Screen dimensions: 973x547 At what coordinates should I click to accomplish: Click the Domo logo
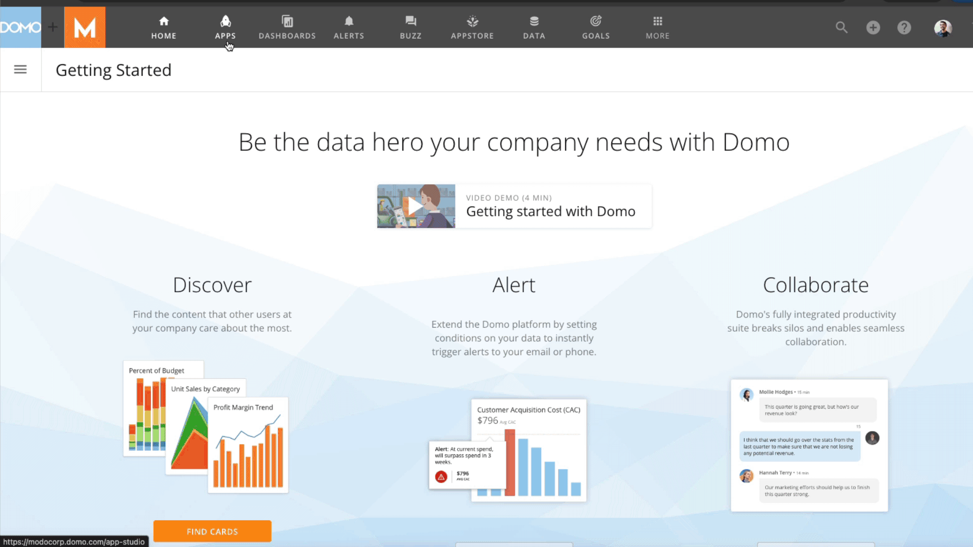tap(20, 27)
